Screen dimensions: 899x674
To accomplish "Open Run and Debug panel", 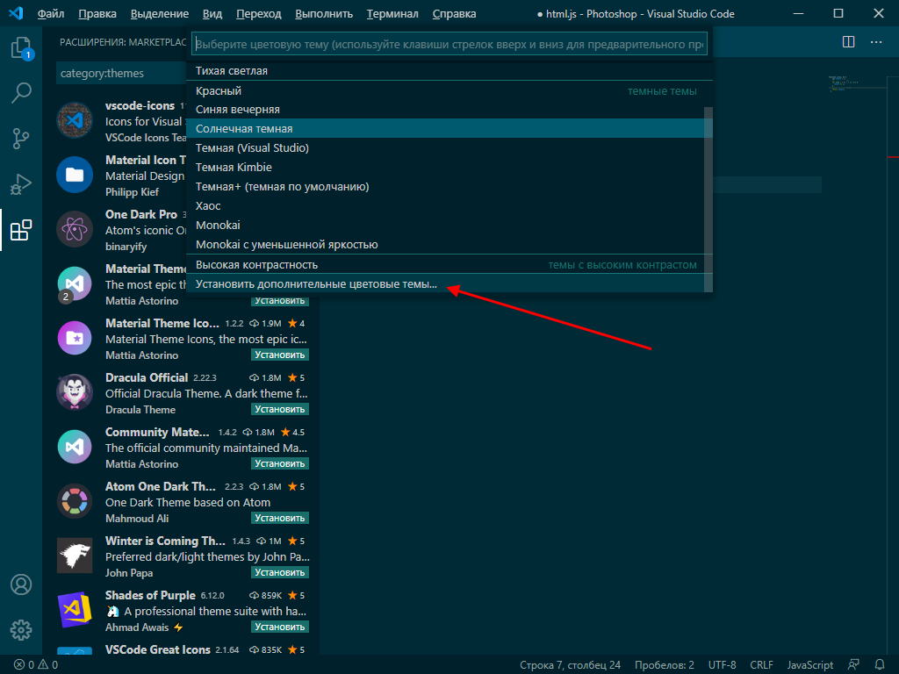I will pos(21,183).
